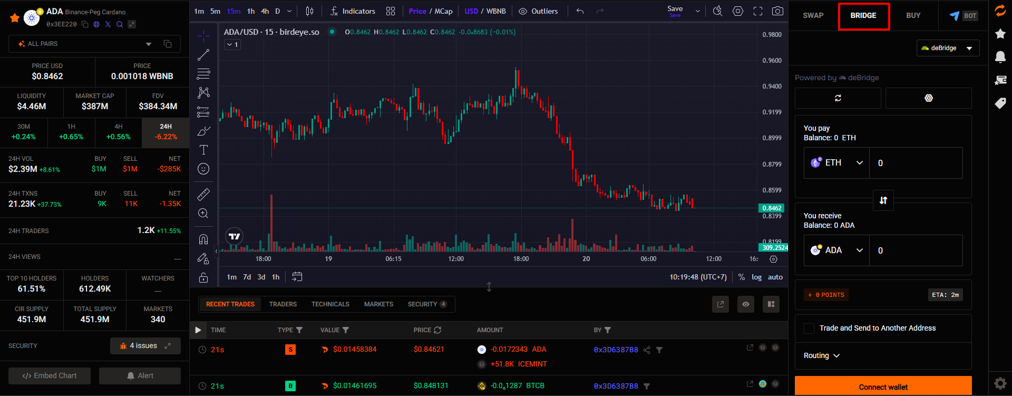Open the deBridge provider dropdown
The width and height of the screenshot is (1012, 396).
click(948, 48)
